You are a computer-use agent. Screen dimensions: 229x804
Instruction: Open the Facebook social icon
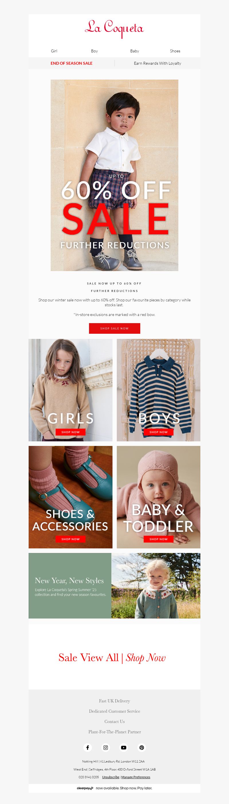point(88,748)
